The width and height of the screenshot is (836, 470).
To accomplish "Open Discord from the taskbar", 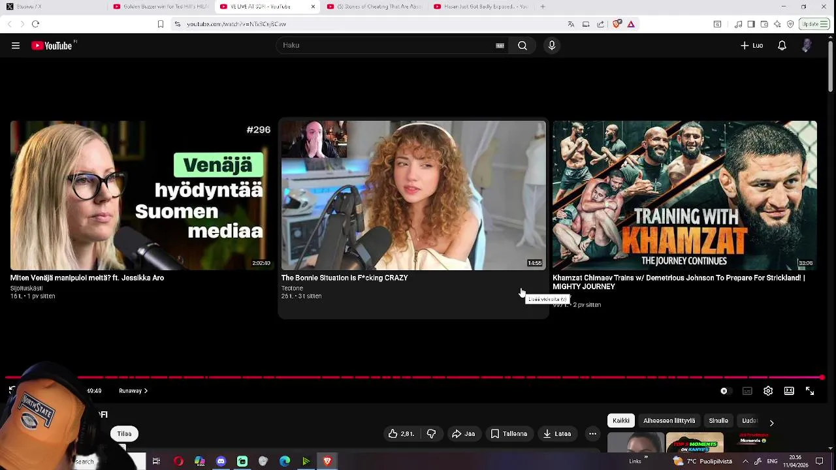I will pos(221,462).
